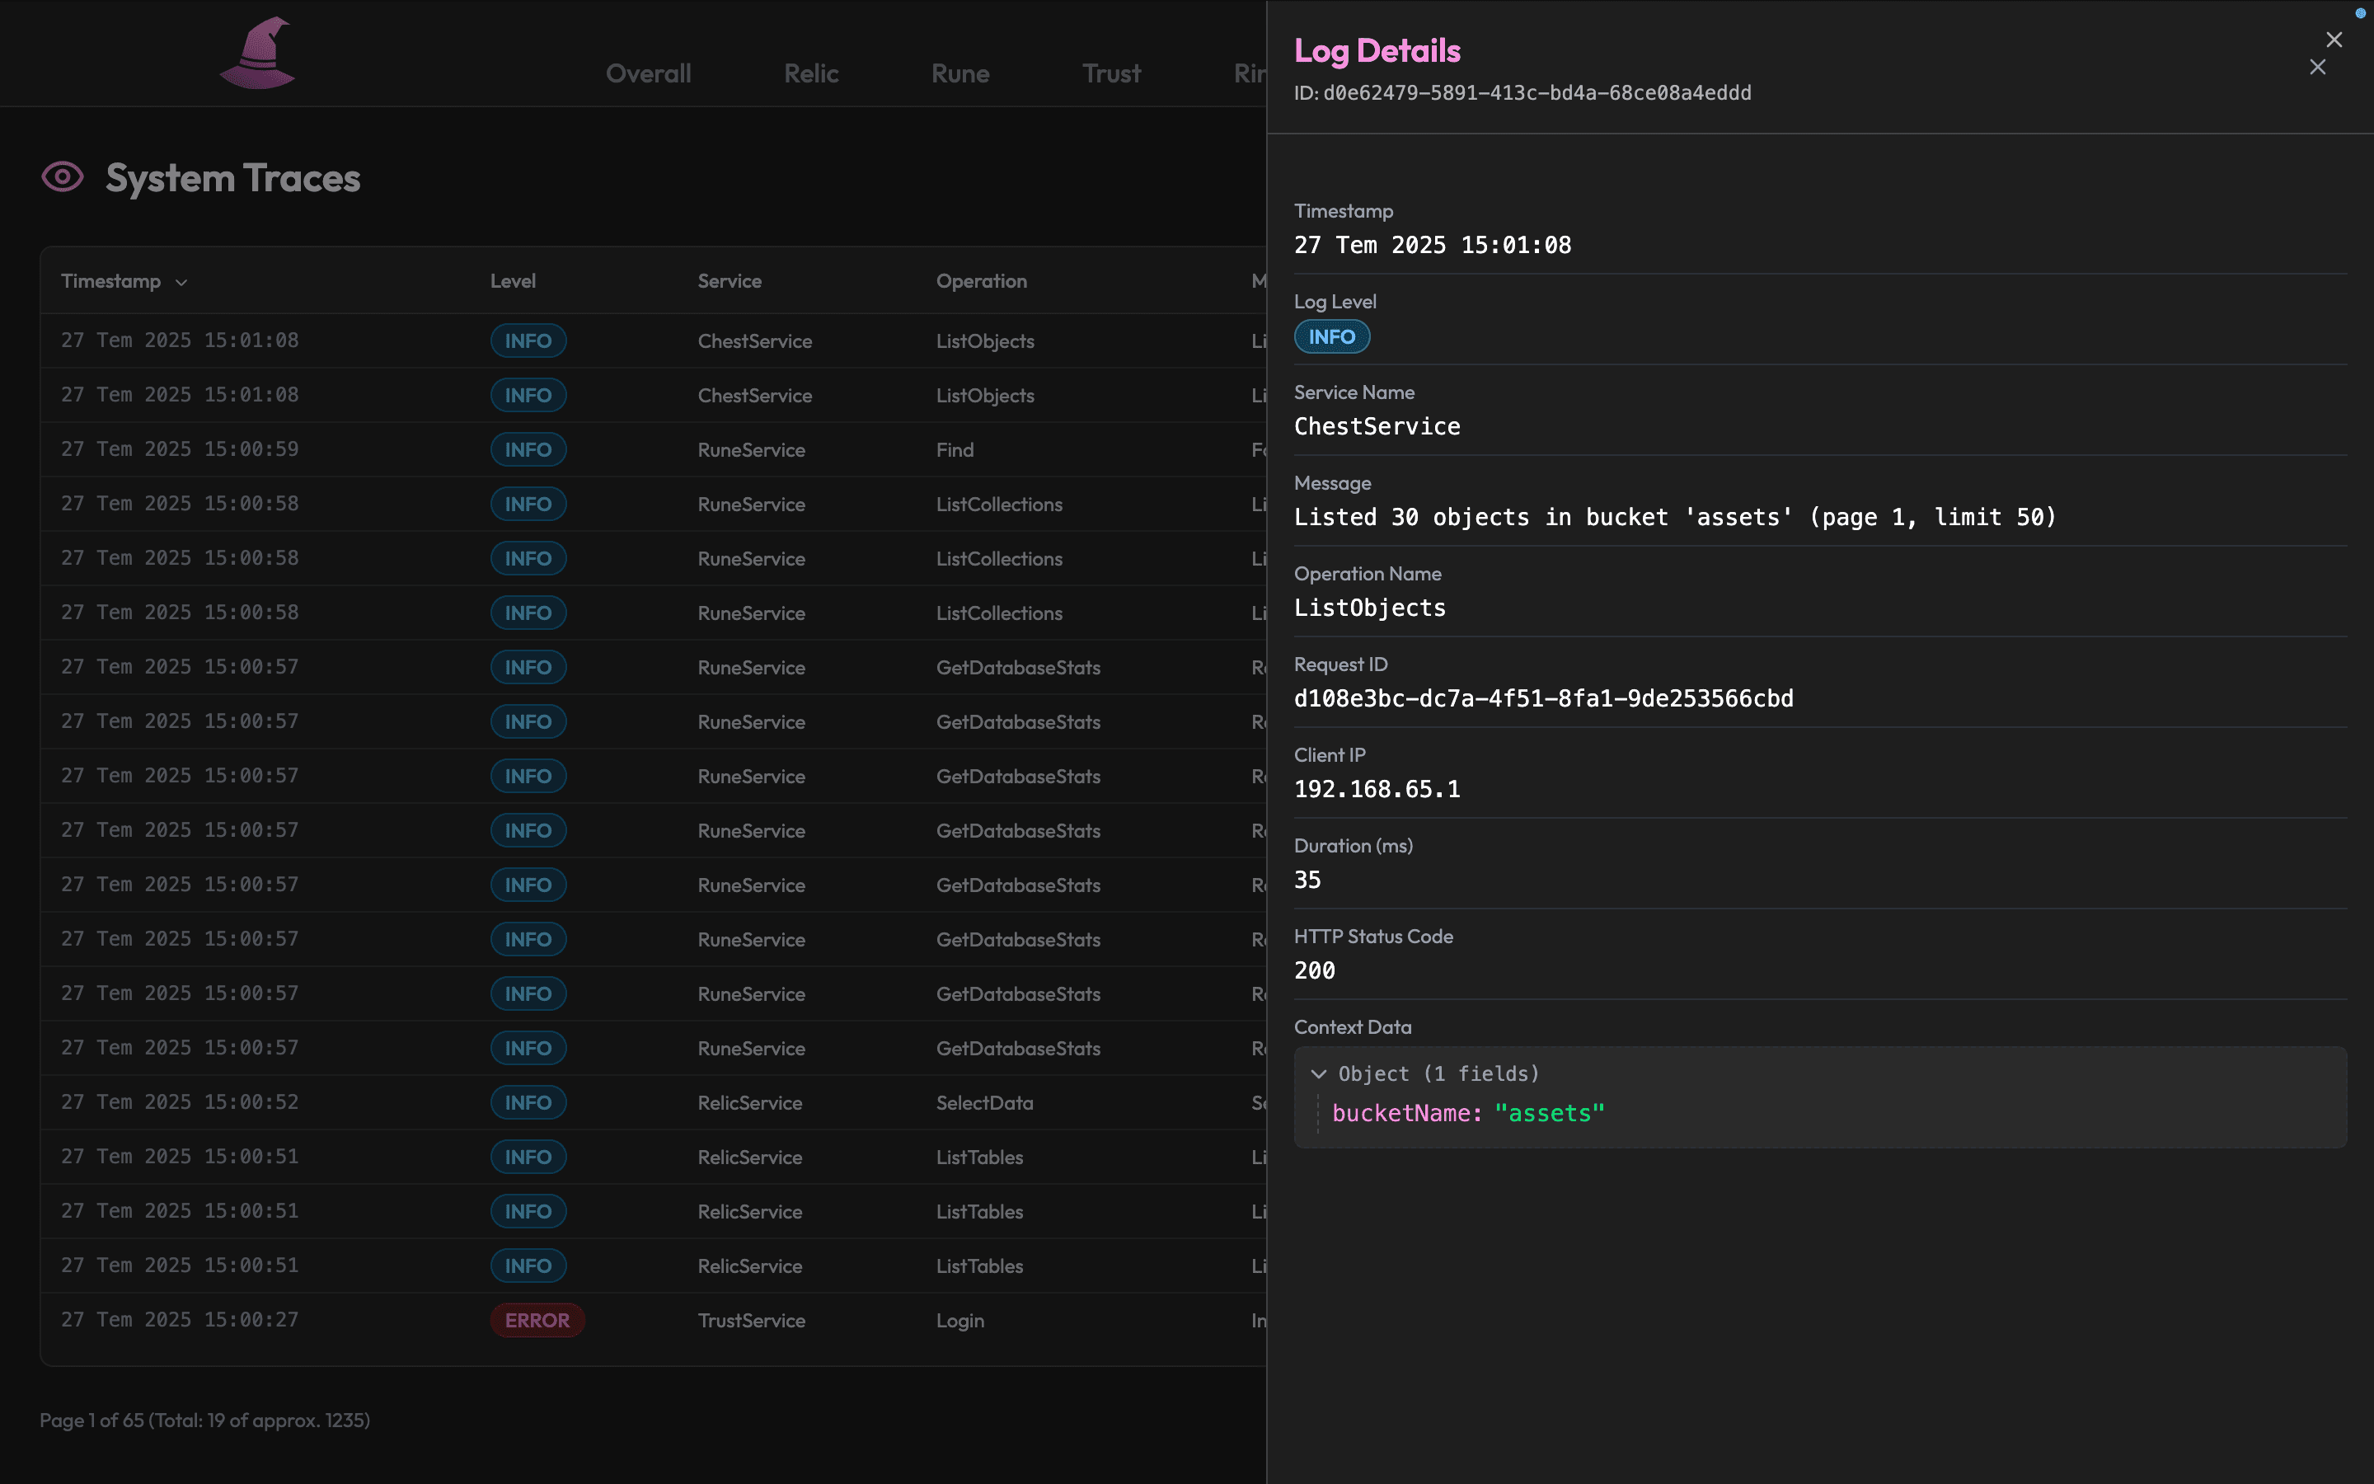Click the Client IP 192.168.65.1
This screenshot has height=1484, width=2374.
[x=1377, y=789]
